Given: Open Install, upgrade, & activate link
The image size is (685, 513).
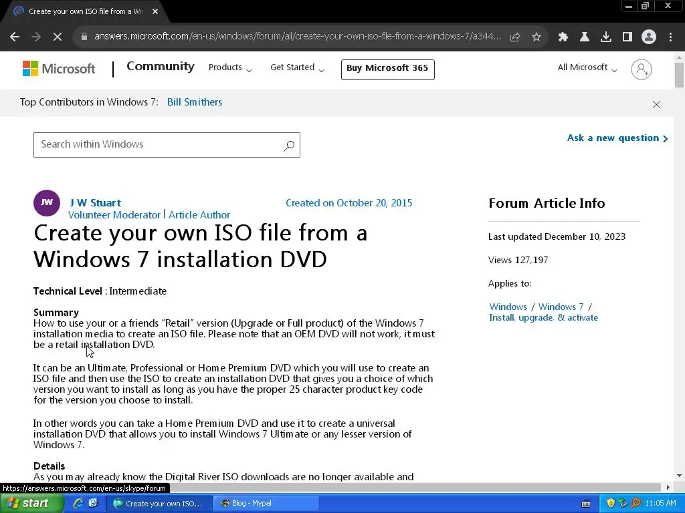Looking at the screenshot, I should (x=543, y=317).
